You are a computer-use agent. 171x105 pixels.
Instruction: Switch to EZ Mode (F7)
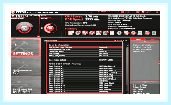pos(104,12)
